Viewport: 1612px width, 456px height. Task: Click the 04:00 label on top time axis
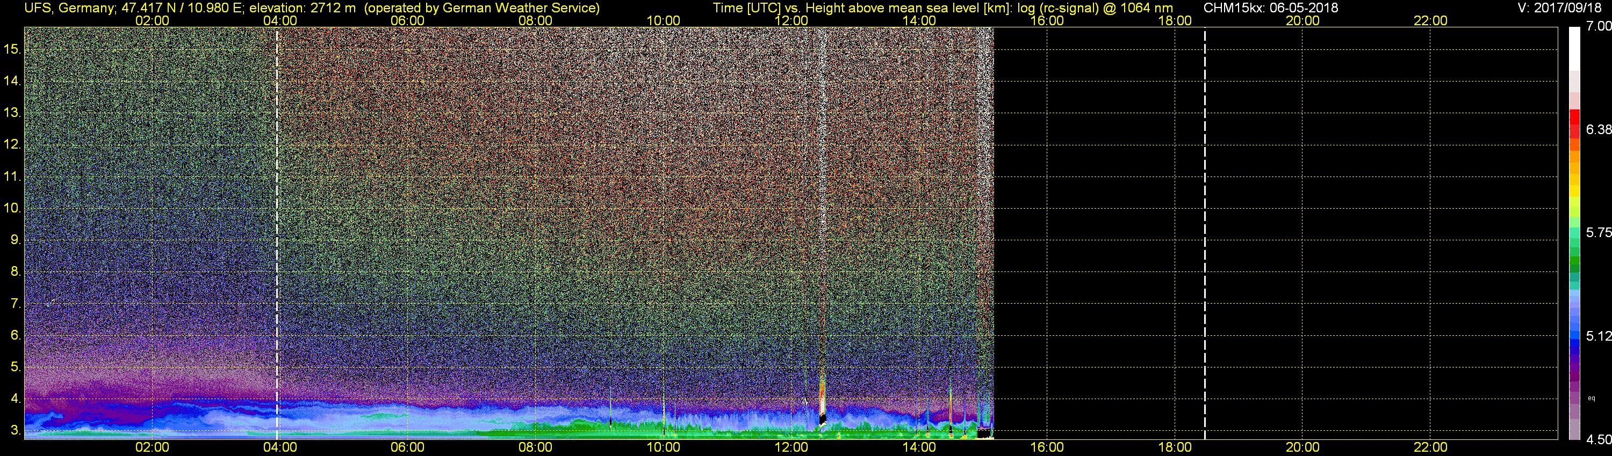click(x=280, y=20)
